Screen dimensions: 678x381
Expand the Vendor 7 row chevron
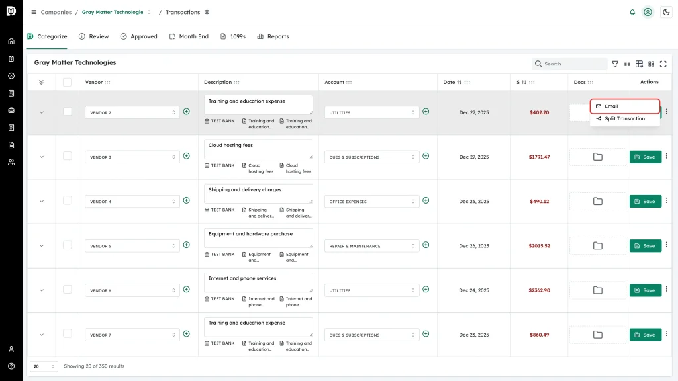(42, 335)
